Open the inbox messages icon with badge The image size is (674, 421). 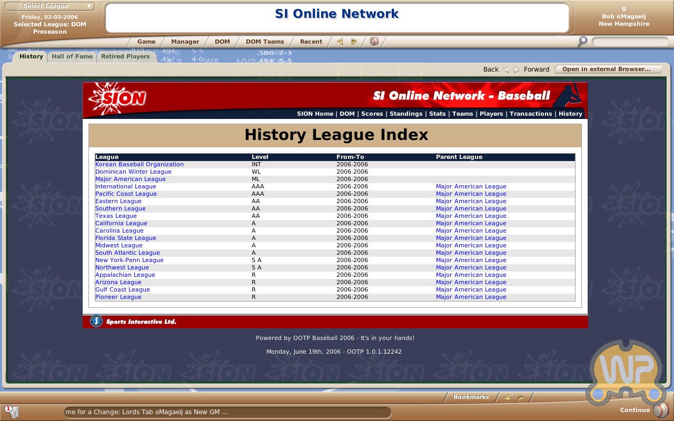pyautogui.click(x=12, y=411)
